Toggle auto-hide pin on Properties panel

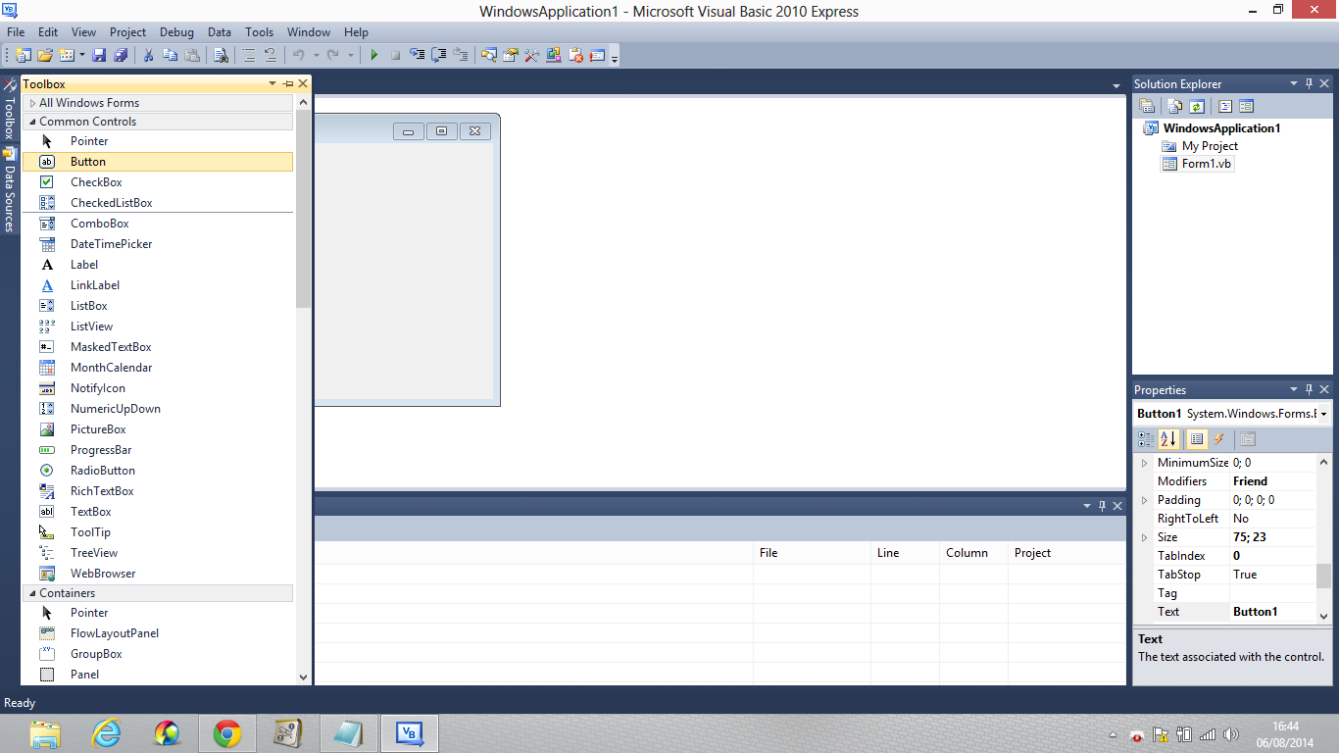pos(1309,390)
